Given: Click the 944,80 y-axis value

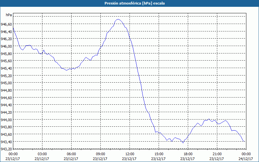Looking at the screenshot, I should 6,90.
